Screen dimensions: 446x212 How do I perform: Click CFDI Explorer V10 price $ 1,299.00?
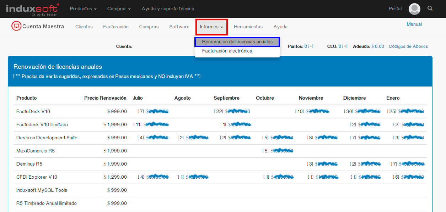click(x=115, y=177)
